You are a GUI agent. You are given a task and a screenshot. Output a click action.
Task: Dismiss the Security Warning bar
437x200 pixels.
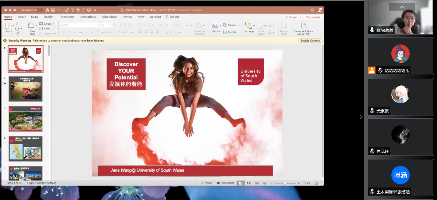(x=5, y=40)
